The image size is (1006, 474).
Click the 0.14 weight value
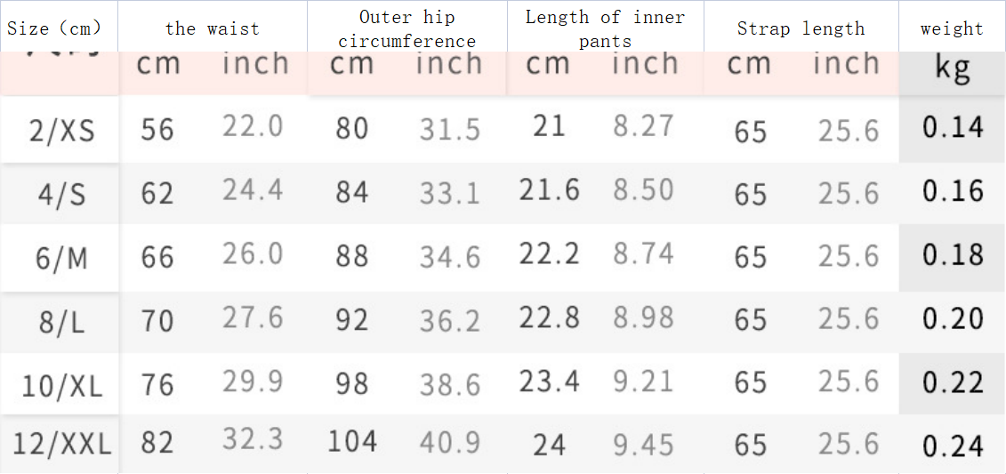[953, 127]
